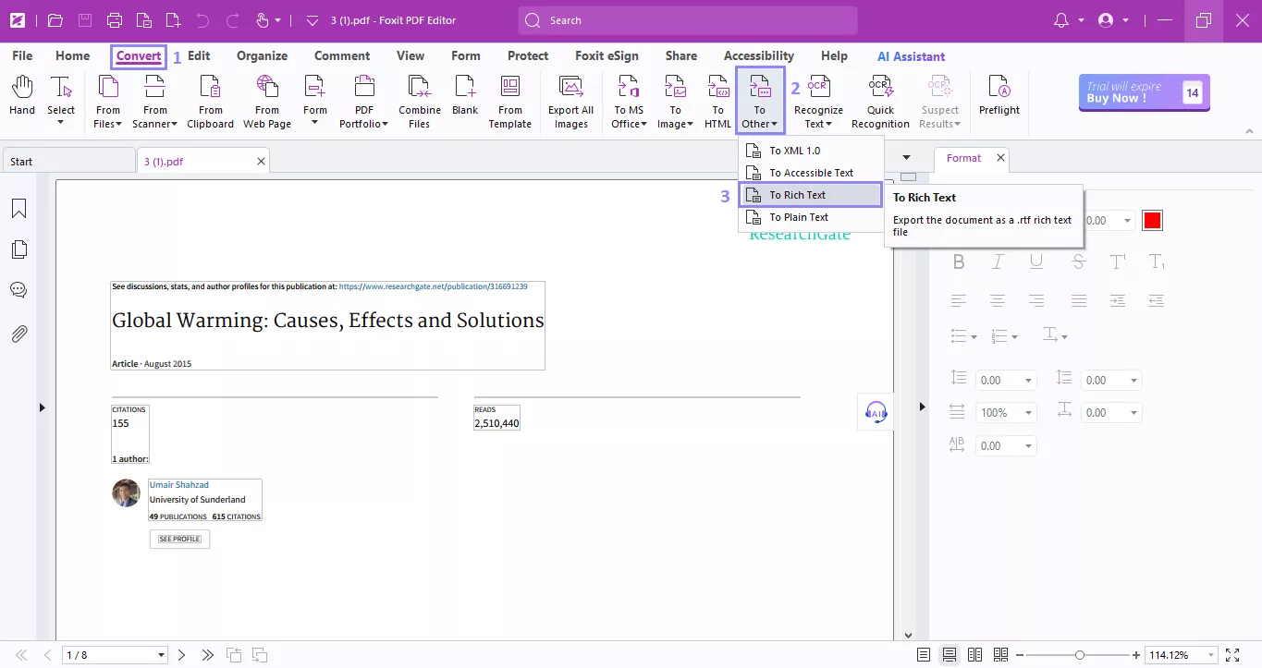Toggle Bold text formatting in Format panel
The image size is (1262, 668).
tap(959, 262)
